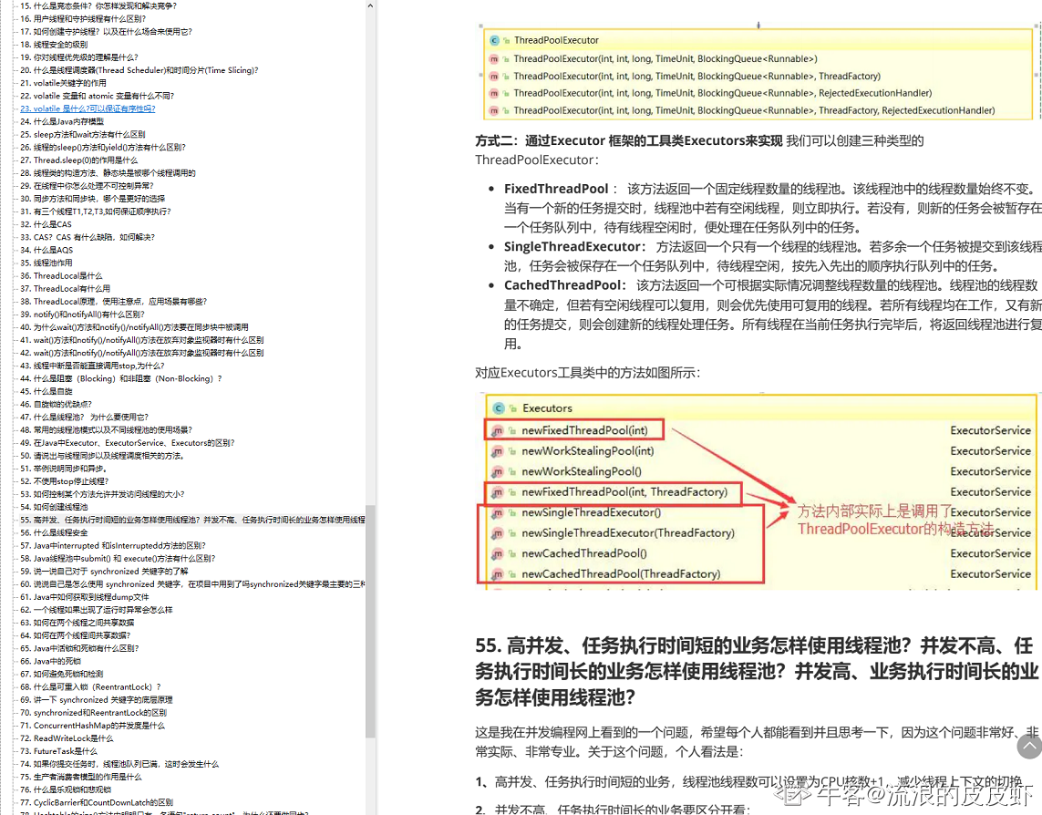Select item 25 sleep方法和wait方法有什么区别
Viewport: 1042px width, 815px height.
pos(82,134)
